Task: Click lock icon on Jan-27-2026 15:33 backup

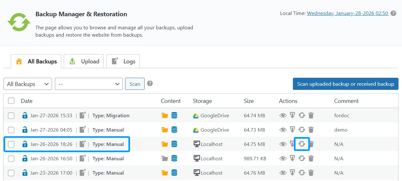Action: coord(25,115)
